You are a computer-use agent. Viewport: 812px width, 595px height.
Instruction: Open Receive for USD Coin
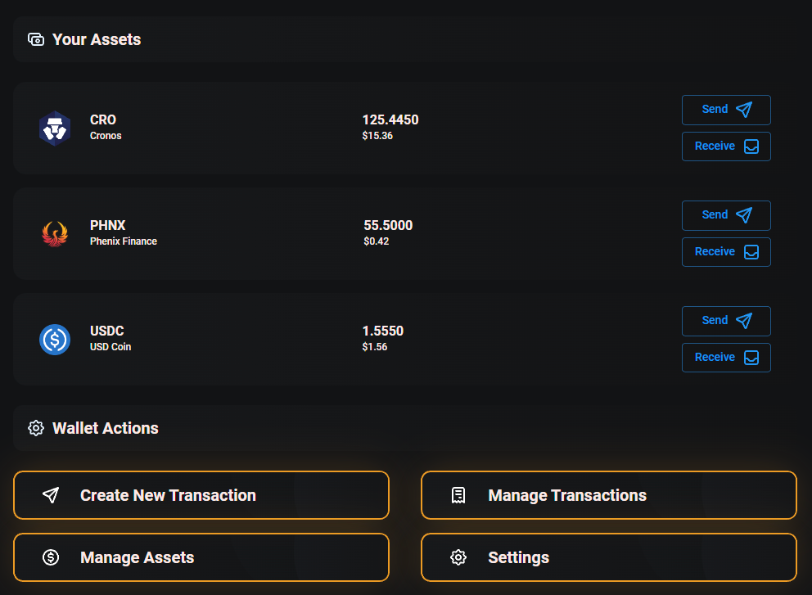click(726, 358)
